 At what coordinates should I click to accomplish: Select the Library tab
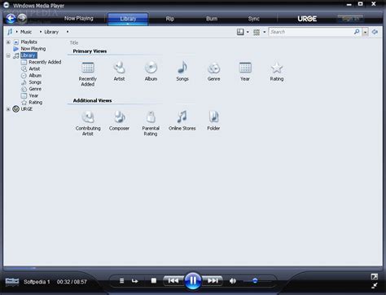(x=128, y=19)
